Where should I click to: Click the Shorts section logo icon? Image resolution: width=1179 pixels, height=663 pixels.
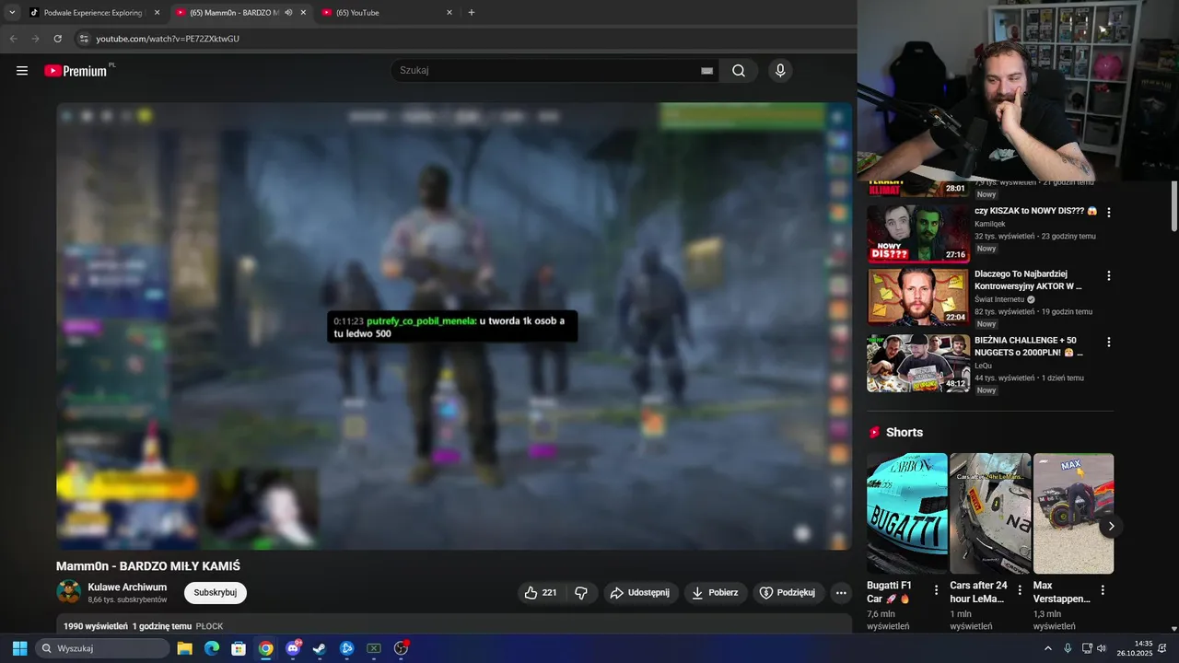tap(874, 432)
